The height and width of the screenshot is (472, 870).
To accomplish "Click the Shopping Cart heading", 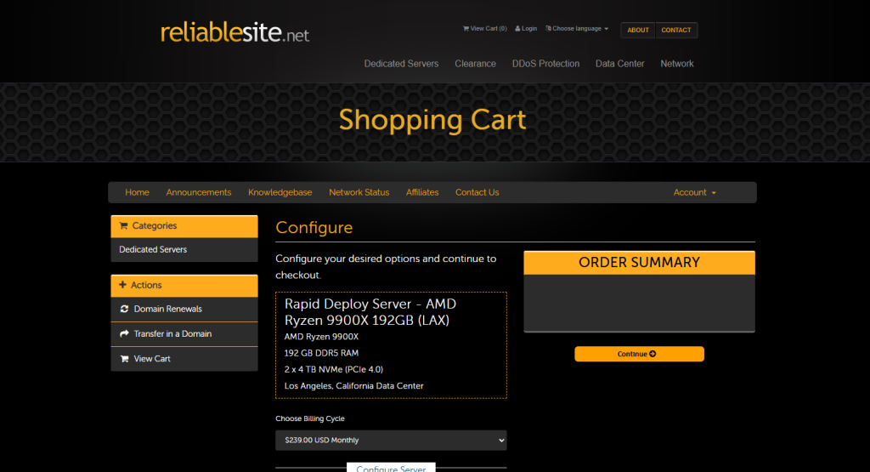I will (432, 120).
